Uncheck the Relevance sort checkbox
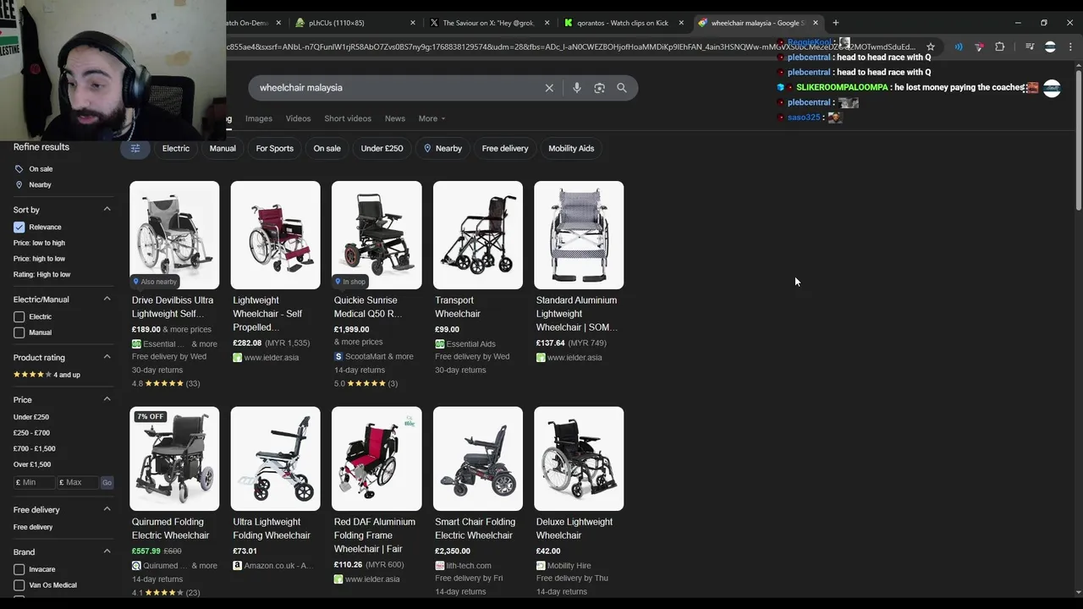The width and height of the screenshot is (1083, 609). pos(19,227)
